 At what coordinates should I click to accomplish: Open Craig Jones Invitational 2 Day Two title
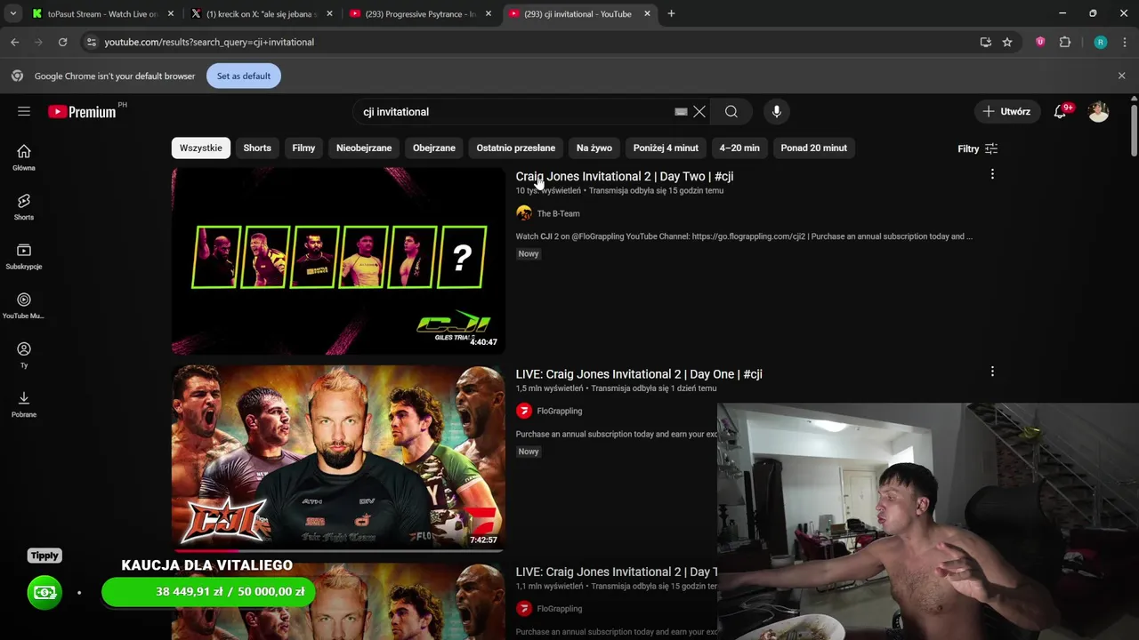[x=625, y=176]
